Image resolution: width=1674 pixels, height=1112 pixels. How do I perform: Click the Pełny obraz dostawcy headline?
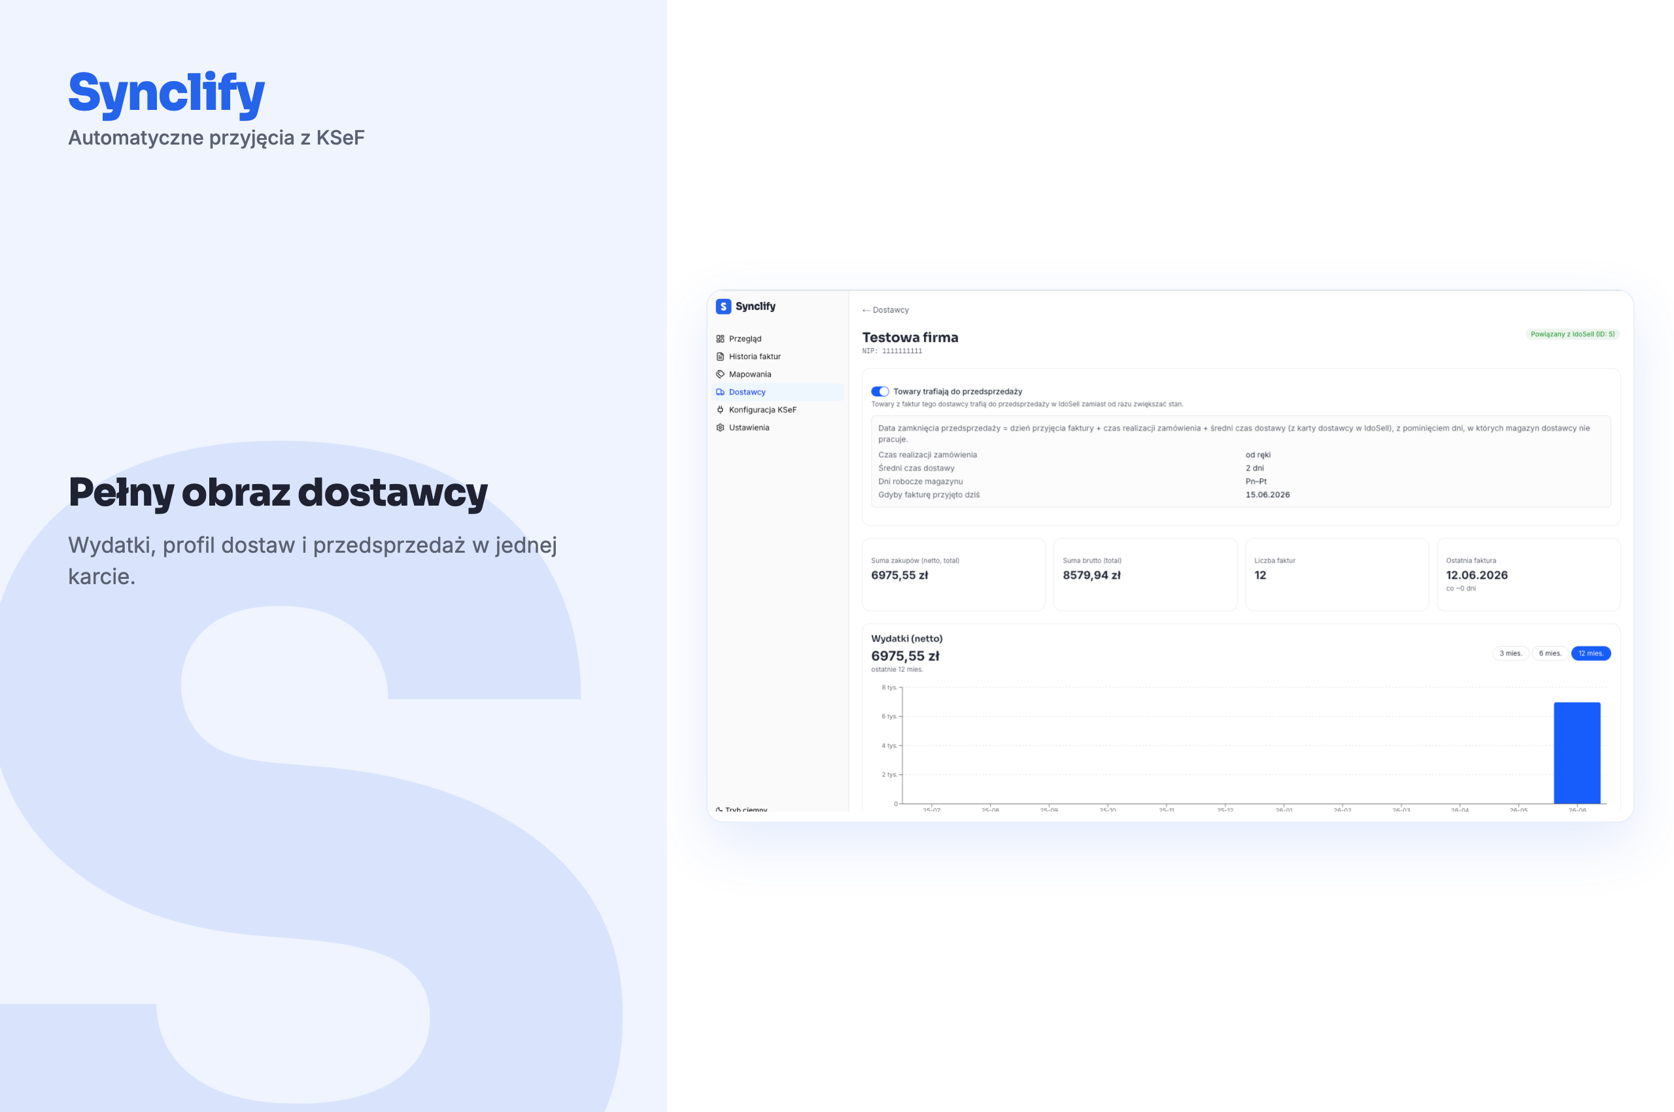click(278, 494)
